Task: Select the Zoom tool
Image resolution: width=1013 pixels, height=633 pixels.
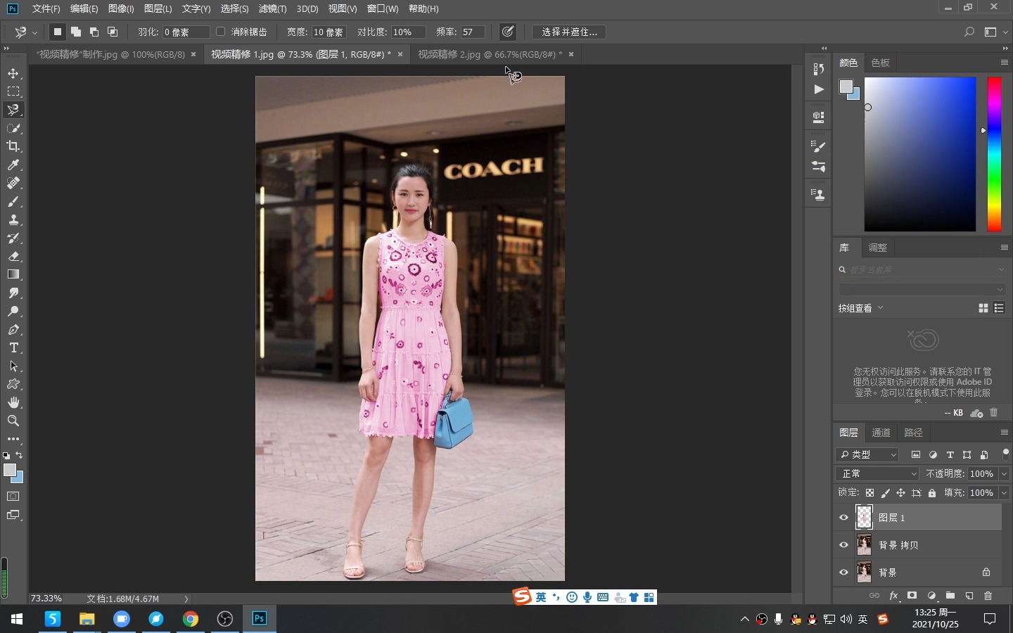Action: coord(13,421)
